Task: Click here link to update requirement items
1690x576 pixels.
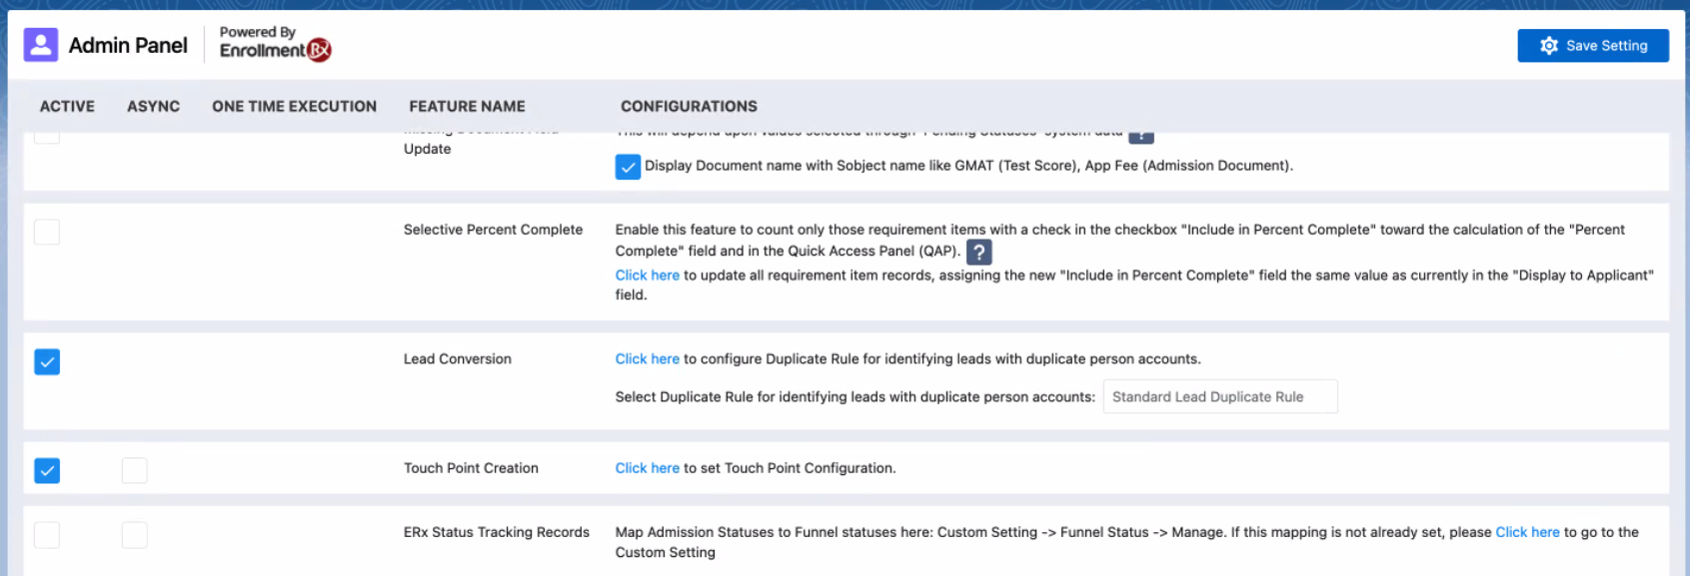Action: (x=647, y=276)
